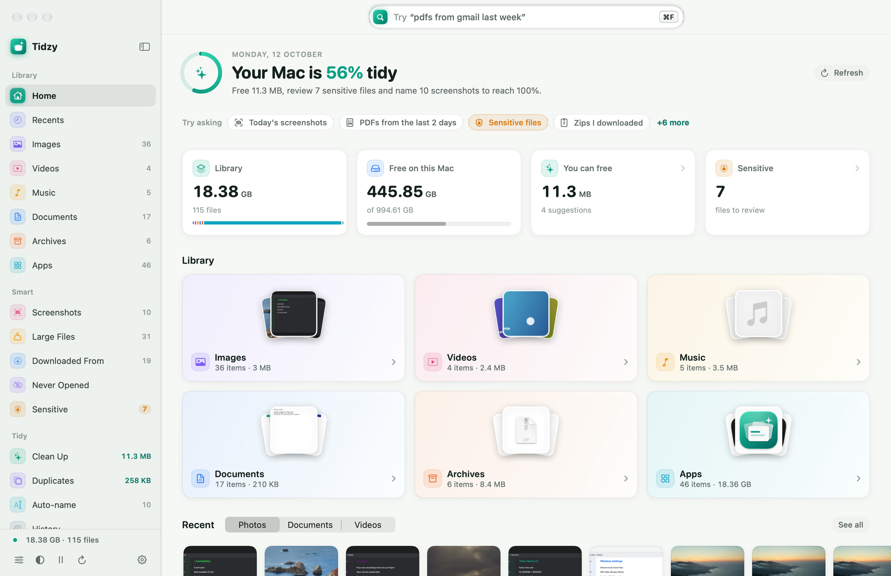Show the Screenshots smart folder
The width and height of the screenshot is (891, 576).
pos(81,312)
